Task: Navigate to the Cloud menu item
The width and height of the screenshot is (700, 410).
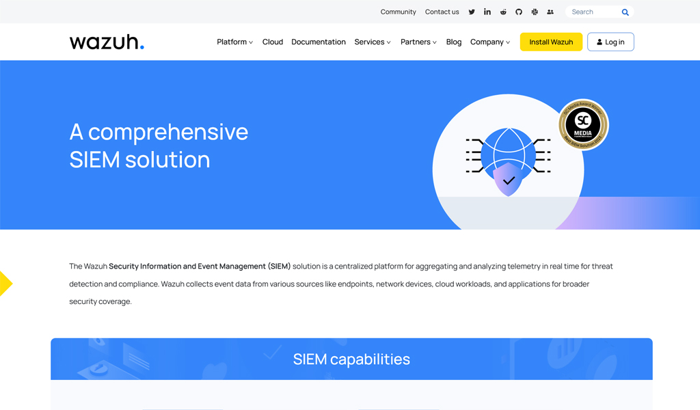Action: tap(273, 42)
